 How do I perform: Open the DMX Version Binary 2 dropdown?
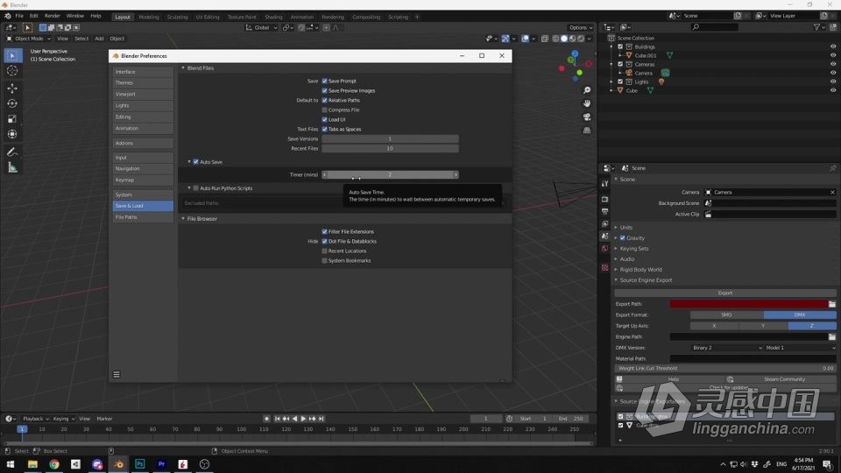[x=726, y=348]
